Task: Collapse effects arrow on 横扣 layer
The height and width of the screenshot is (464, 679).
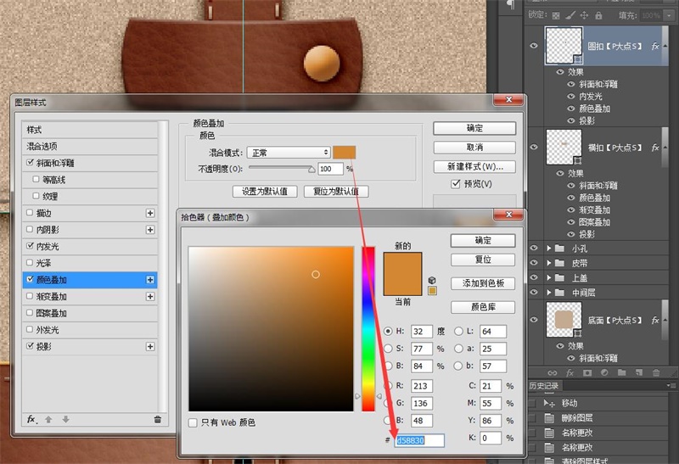Action: click(x=665, y=148)
